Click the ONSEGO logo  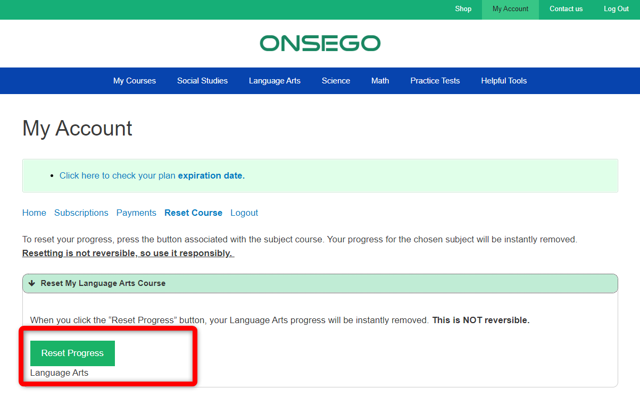(x=320, y=44)
